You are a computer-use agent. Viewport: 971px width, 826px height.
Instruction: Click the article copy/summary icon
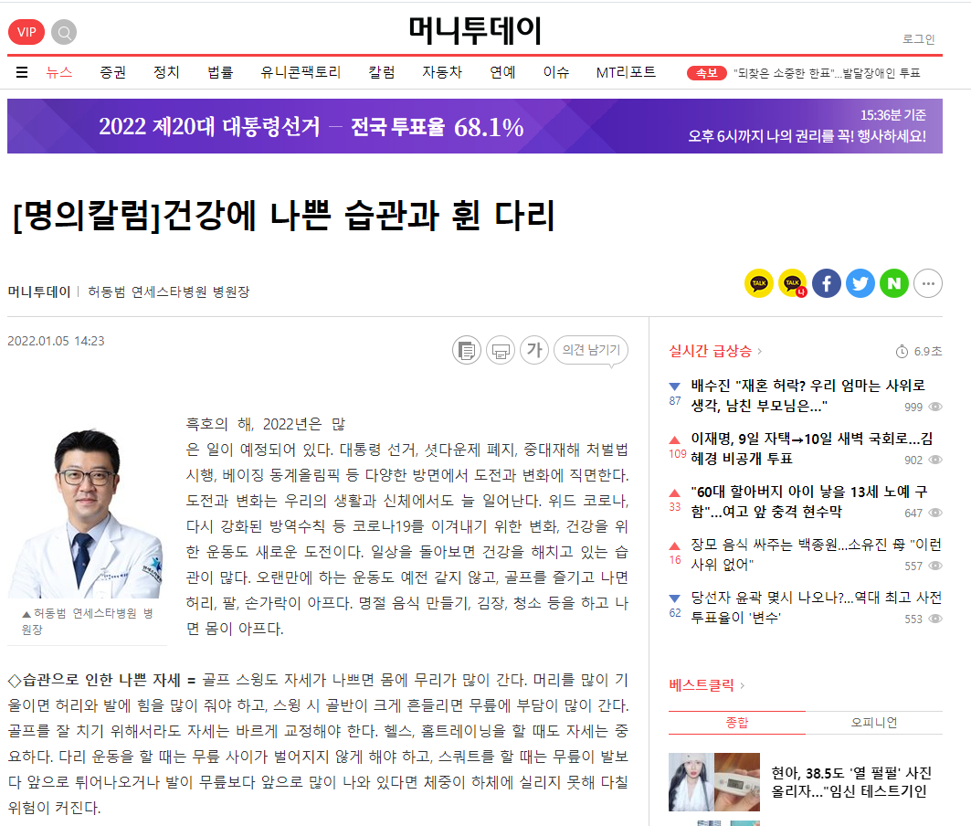coord(467,351)
